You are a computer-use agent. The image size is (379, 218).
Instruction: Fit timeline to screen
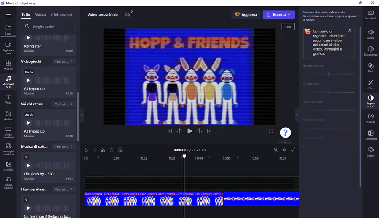pyautogui.click(x=293, y=150)
